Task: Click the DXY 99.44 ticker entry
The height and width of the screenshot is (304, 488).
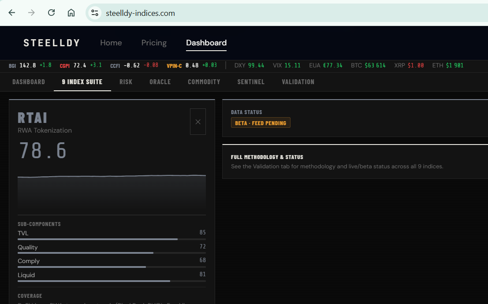Action: 250,65
